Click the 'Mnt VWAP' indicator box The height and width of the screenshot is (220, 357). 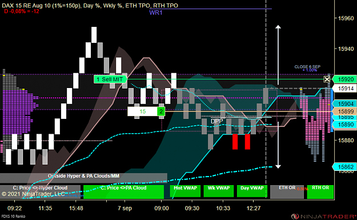pyautogui.click(x=185, y=191)
